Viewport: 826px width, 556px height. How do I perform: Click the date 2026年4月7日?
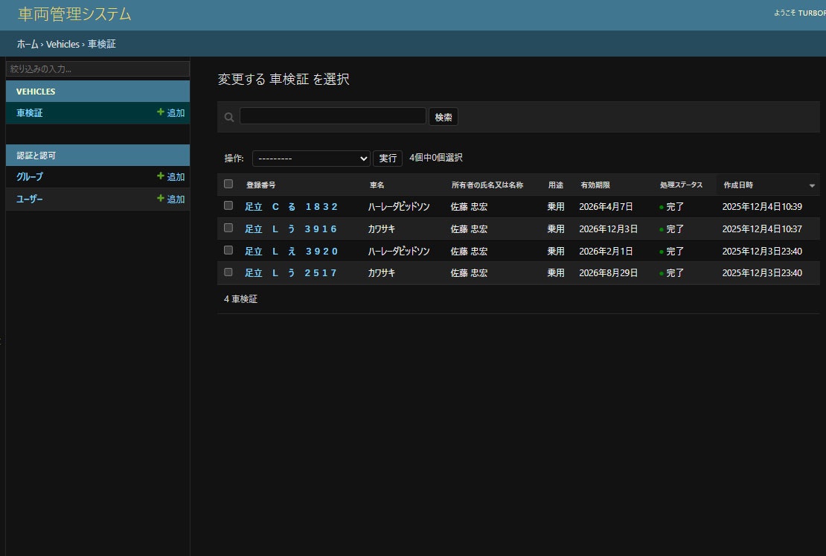point(606,207)
